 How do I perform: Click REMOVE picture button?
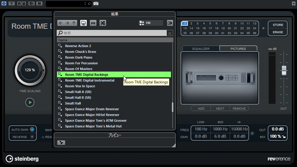239,108
